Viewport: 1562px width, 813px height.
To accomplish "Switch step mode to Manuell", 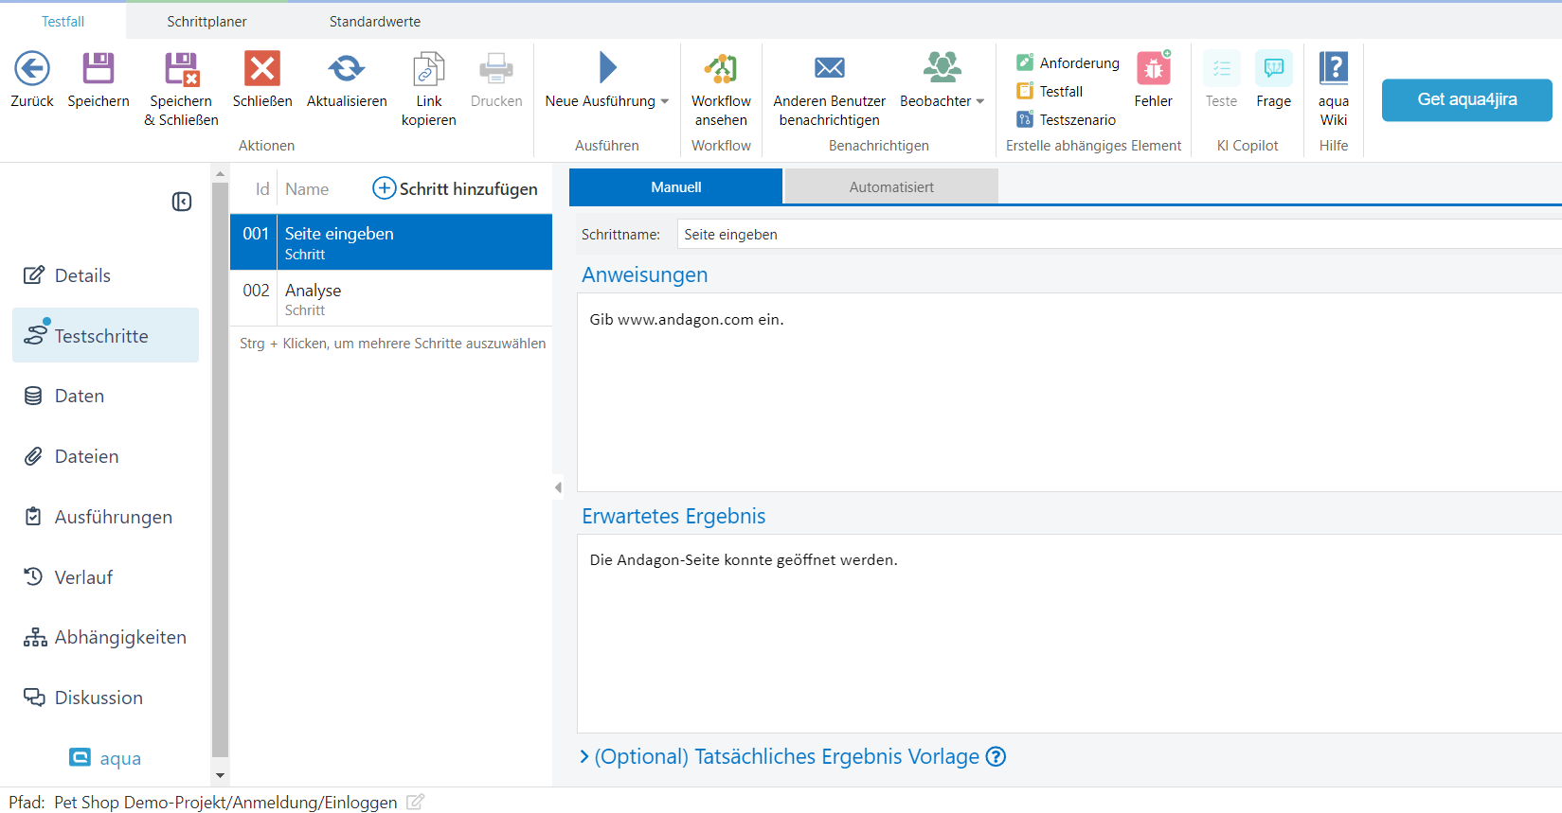I will tap(675, 187).
